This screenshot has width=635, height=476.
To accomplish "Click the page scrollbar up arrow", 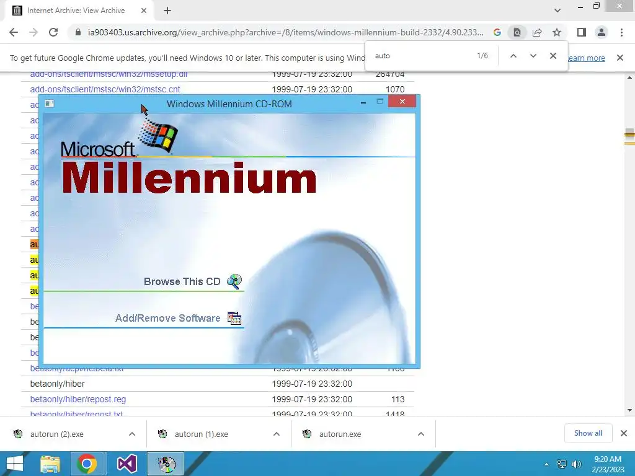I will [x=629, y=77].
